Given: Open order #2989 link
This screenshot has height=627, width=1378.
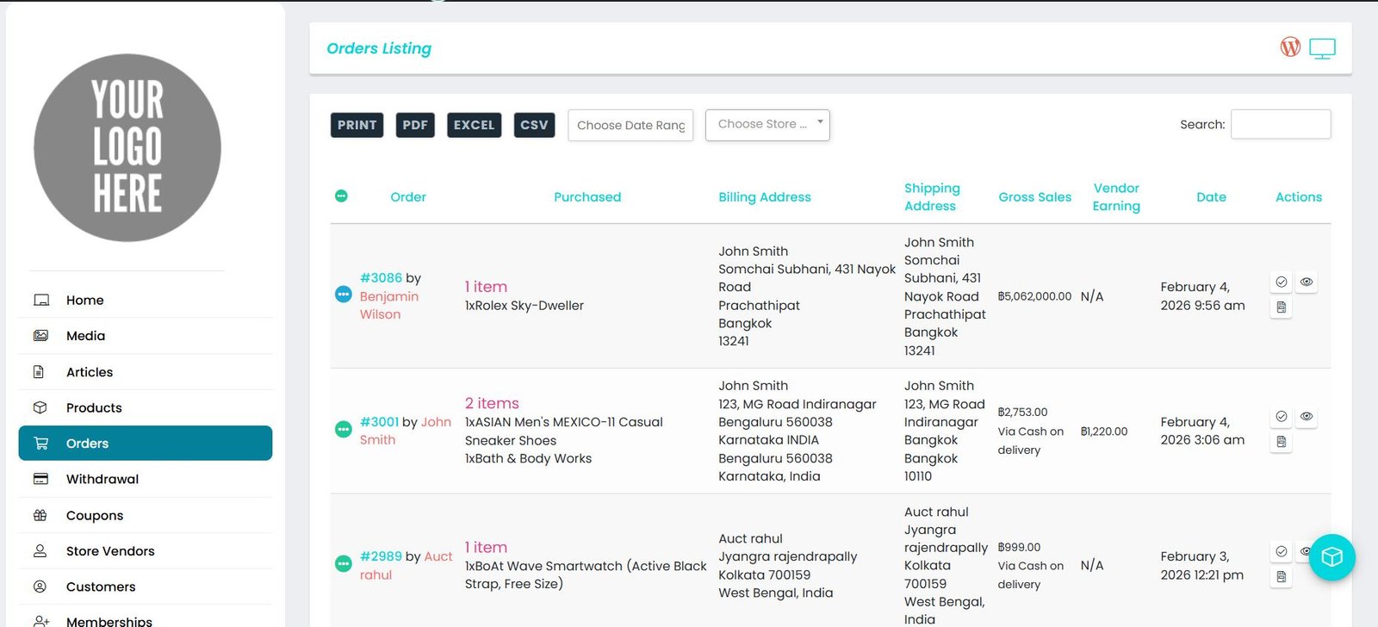Looking at the screenshot, I should click(381, 556).
